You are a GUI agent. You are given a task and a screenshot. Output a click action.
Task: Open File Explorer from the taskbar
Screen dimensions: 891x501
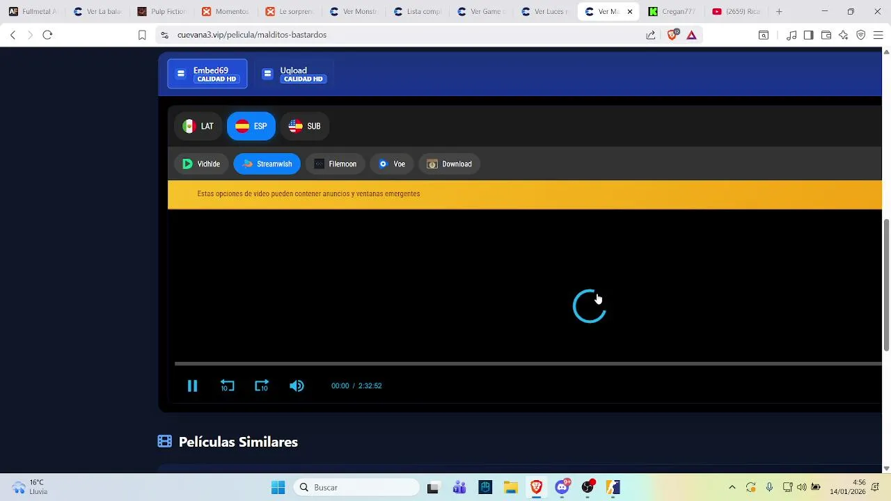(510, 487)
